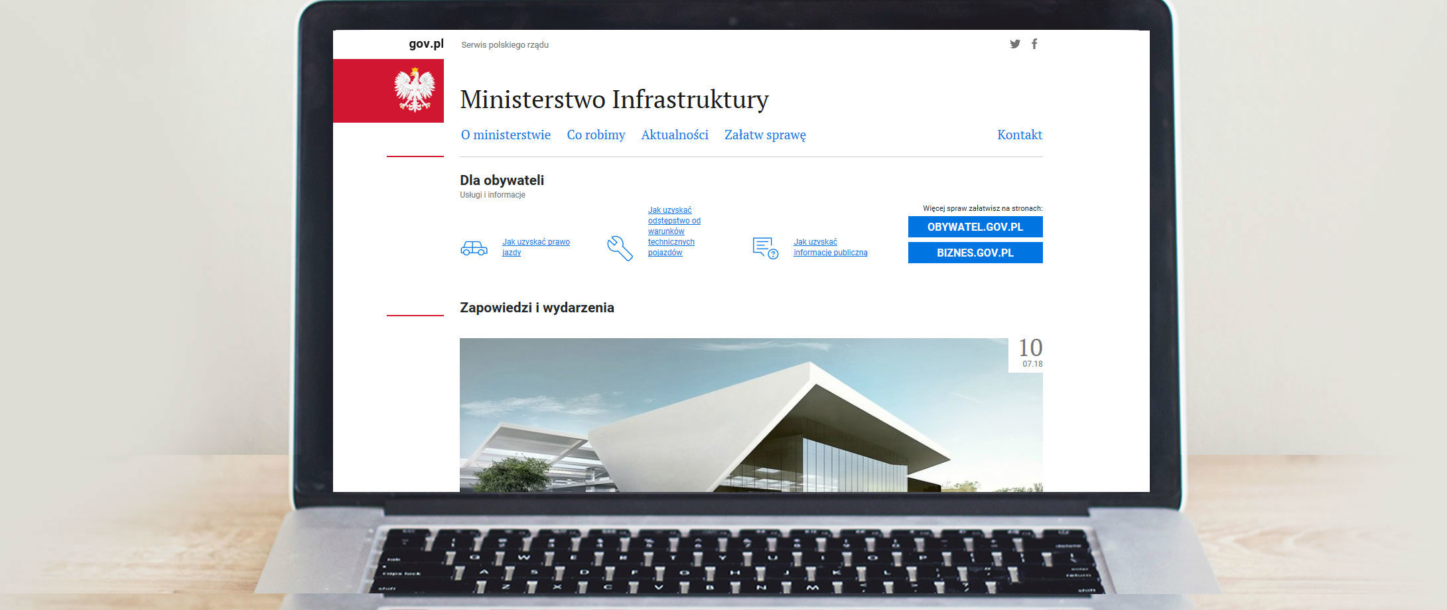
Task: Click the white eagle emblem logo
Action: (x=414, y=90)
